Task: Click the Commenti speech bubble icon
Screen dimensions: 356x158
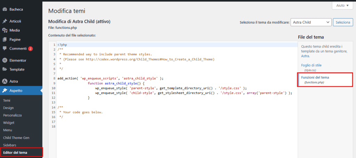Action: point(5,49)
